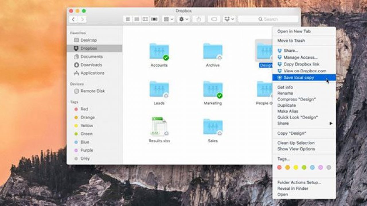Select the Remote Disk device
The image size is (367, 206).
(92, 91)
